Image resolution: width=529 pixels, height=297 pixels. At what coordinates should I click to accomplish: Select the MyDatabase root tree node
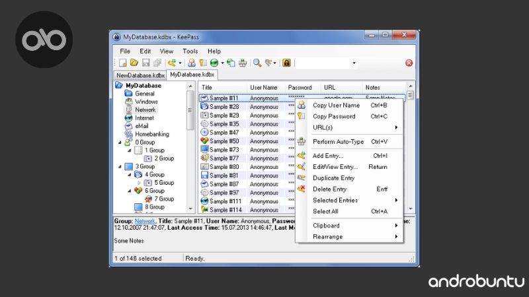point(143,86)
